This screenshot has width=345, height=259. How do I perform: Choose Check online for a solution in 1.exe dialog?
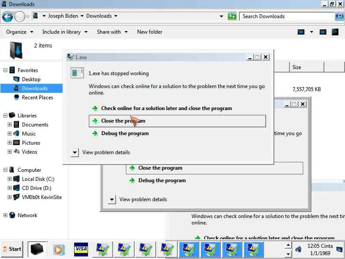(166, 108)
